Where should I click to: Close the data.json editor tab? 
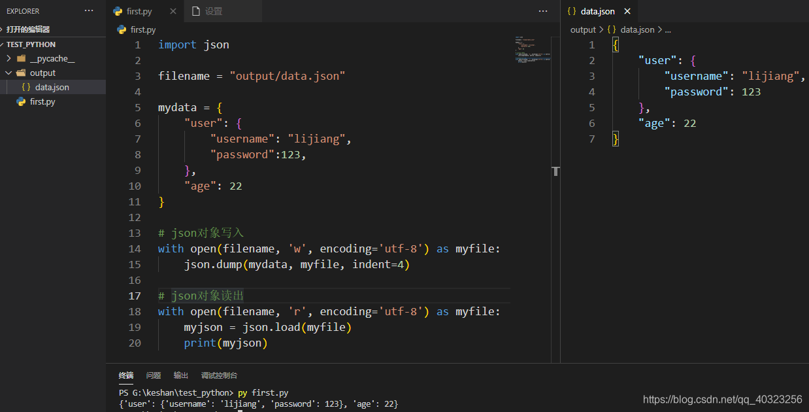point(627,11)
